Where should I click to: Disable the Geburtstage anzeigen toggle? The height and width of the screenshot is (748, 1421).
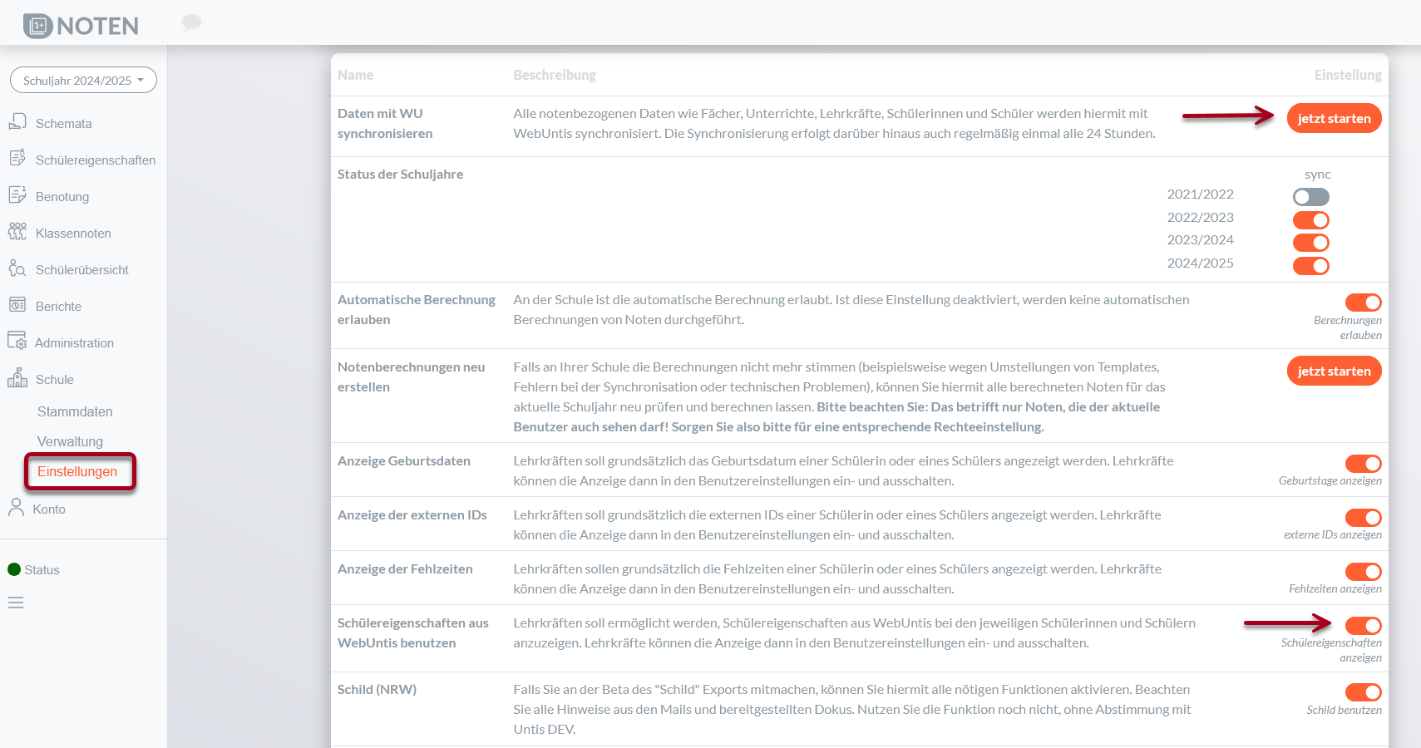click(x=1363, y=464)
